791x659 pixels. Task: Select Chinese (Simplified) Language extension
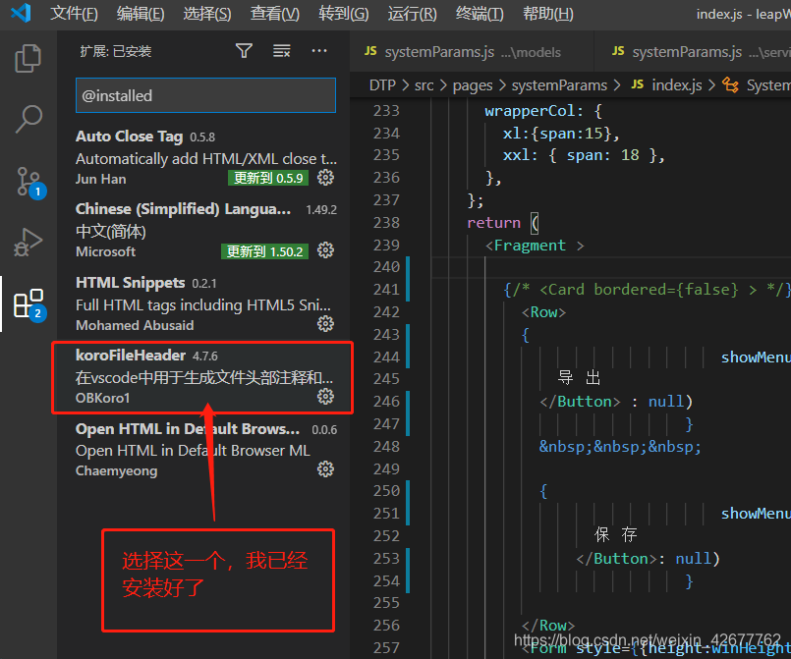205,231
